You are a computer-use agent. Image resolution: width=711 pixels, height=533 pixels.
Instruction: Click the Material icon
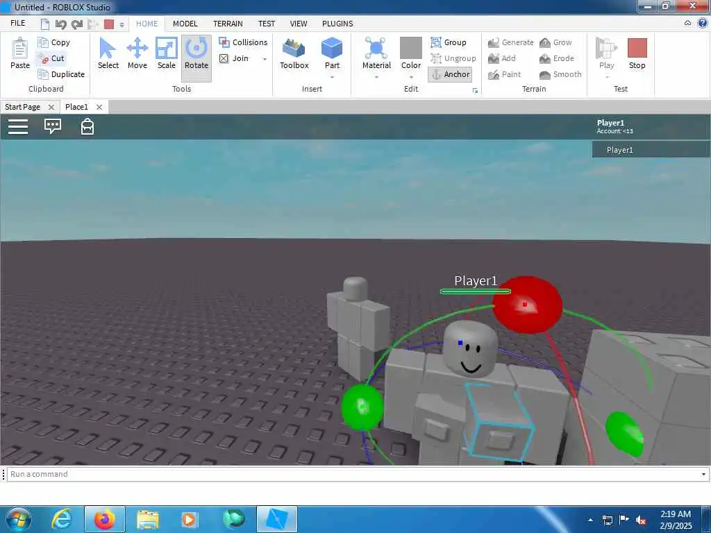(x=376, y=48)
